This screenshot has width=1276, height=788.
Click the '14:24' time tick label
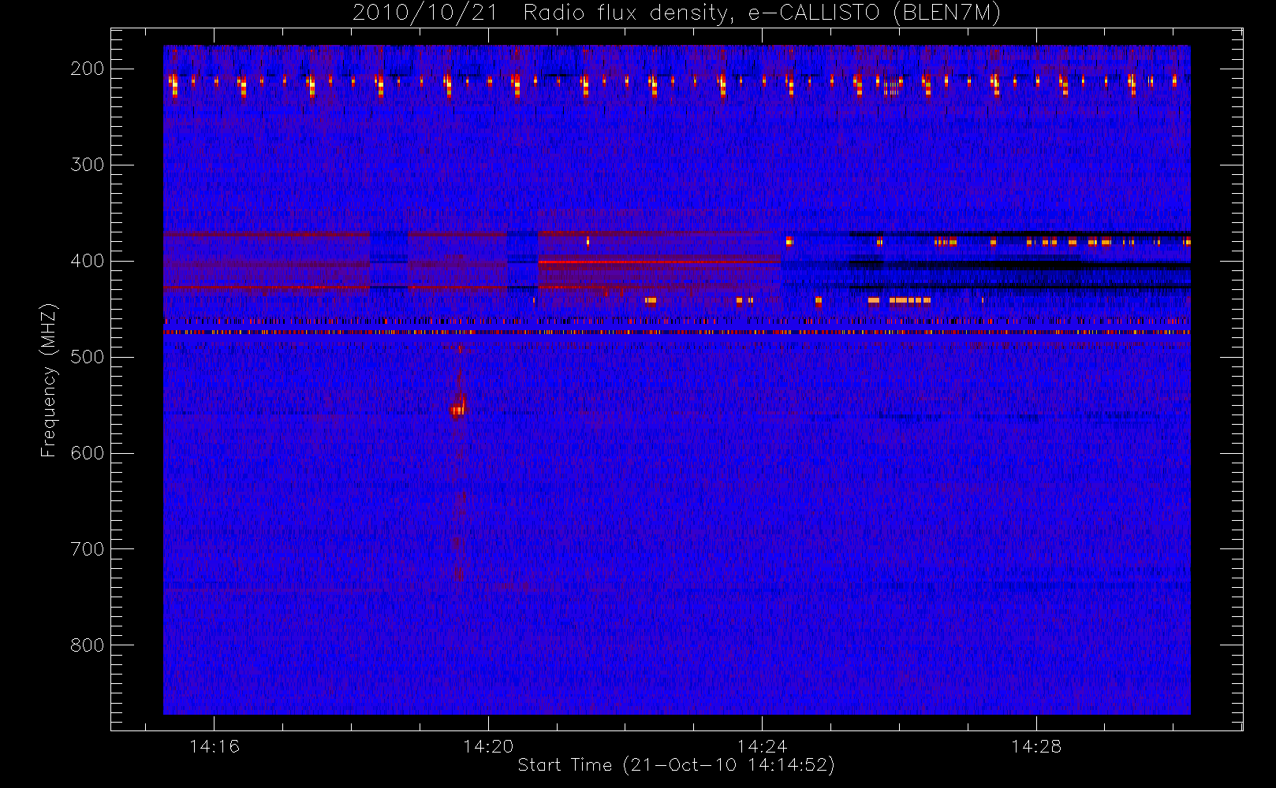pos(762,746)
